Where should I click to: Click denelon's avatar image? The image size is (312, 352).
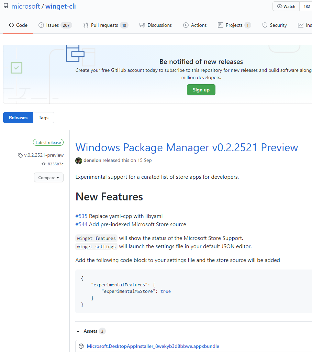(79, 161)
